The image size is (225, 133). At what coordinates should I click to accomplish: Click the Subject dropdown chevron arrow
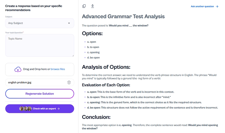coord(69,23)
